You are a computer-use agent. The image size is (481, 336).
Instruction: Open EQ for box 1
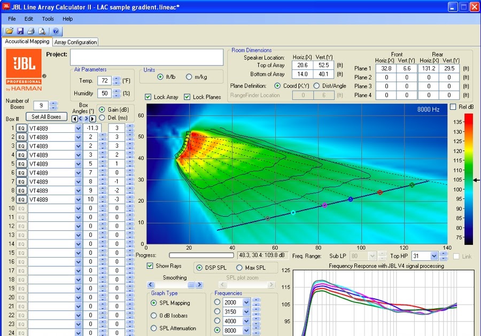tap(21, 128)
